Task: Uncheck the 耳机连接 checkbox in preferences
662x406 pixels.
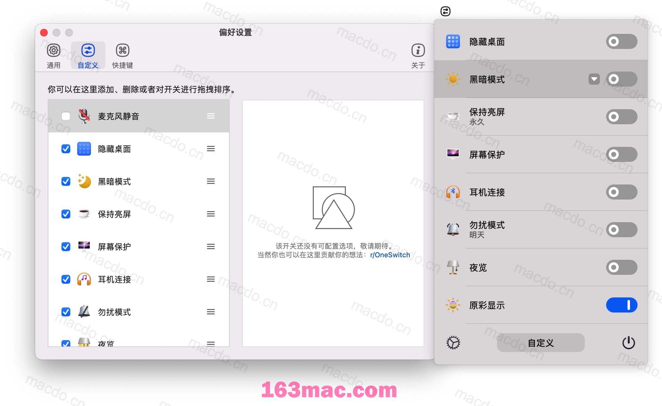Action: point(66,279)
